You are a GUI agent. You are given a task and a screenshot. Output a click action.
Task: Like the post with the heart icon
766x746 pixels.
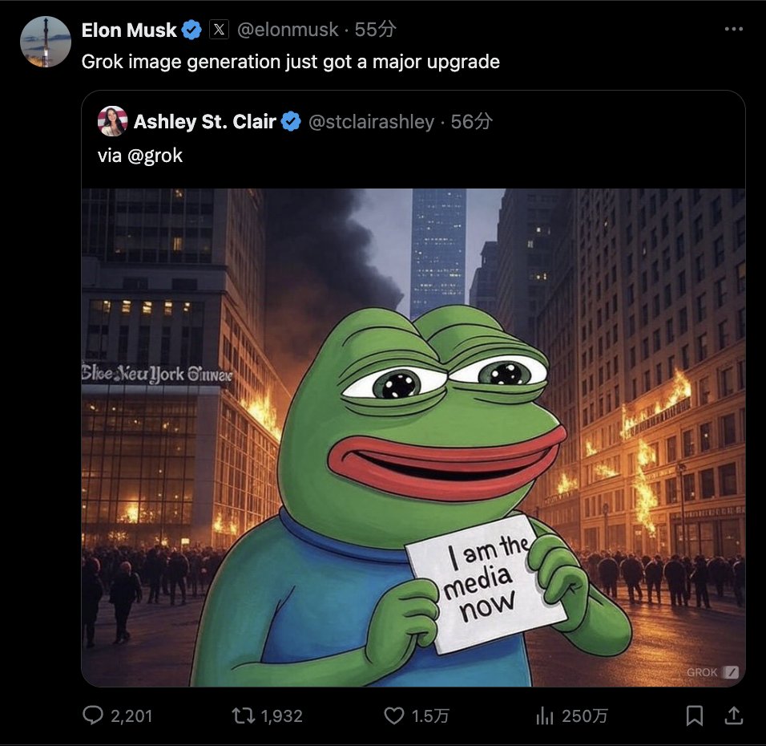[x=393, y=716]
